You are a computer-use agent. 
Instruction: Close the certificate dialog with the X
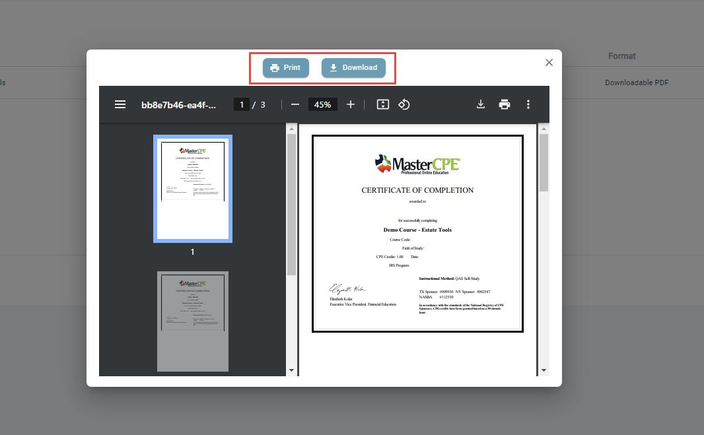coord(549,63)
